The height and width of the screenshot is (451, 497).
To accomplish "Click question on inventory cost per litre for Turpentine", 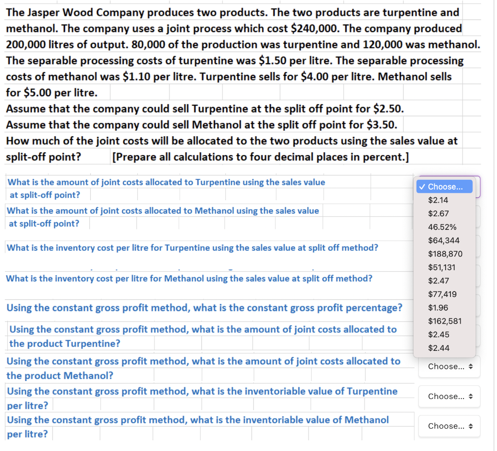I will click(x=193, y=248).
